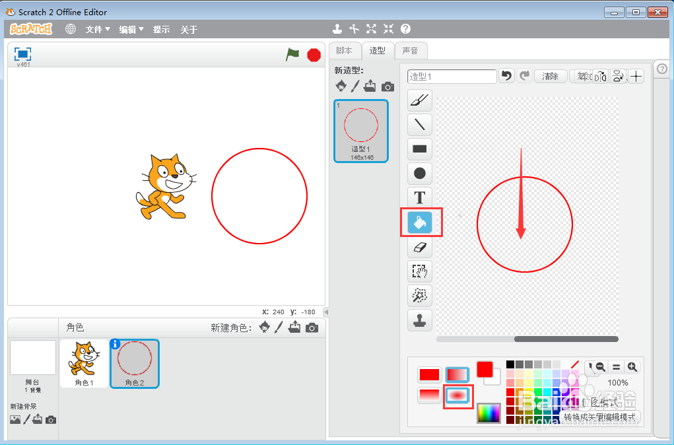Take new costume from camera
Screen dimensions: 674x445
click(x=388, y=87)
